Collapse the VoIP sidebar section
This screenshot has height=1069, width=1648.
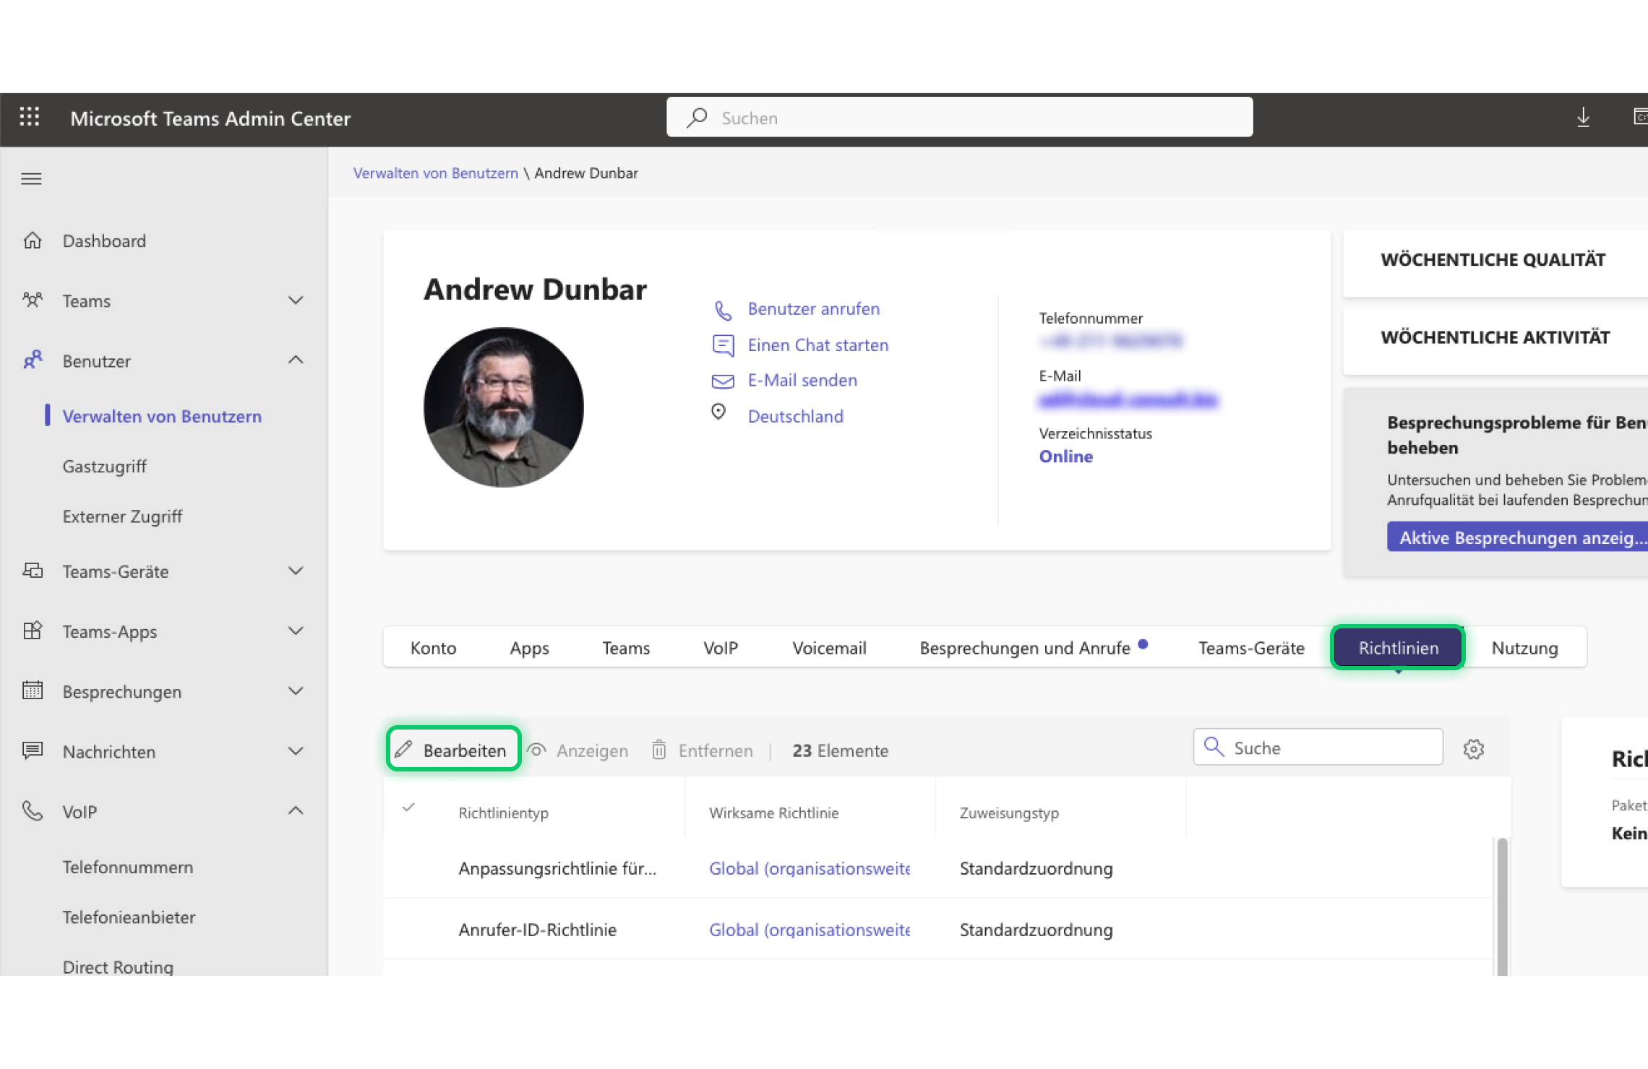(x=296, y=810)
